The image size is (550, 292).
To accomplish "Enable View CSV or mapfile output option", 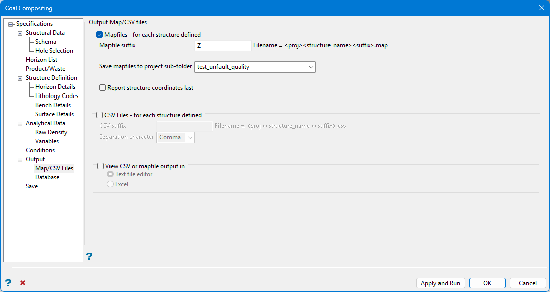I will [101, 166].
